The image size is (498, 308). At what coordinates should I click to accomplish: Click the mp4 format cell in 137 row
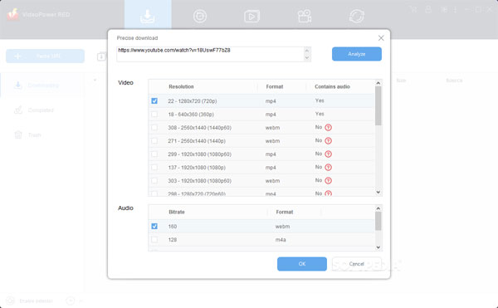coord(271,168)
